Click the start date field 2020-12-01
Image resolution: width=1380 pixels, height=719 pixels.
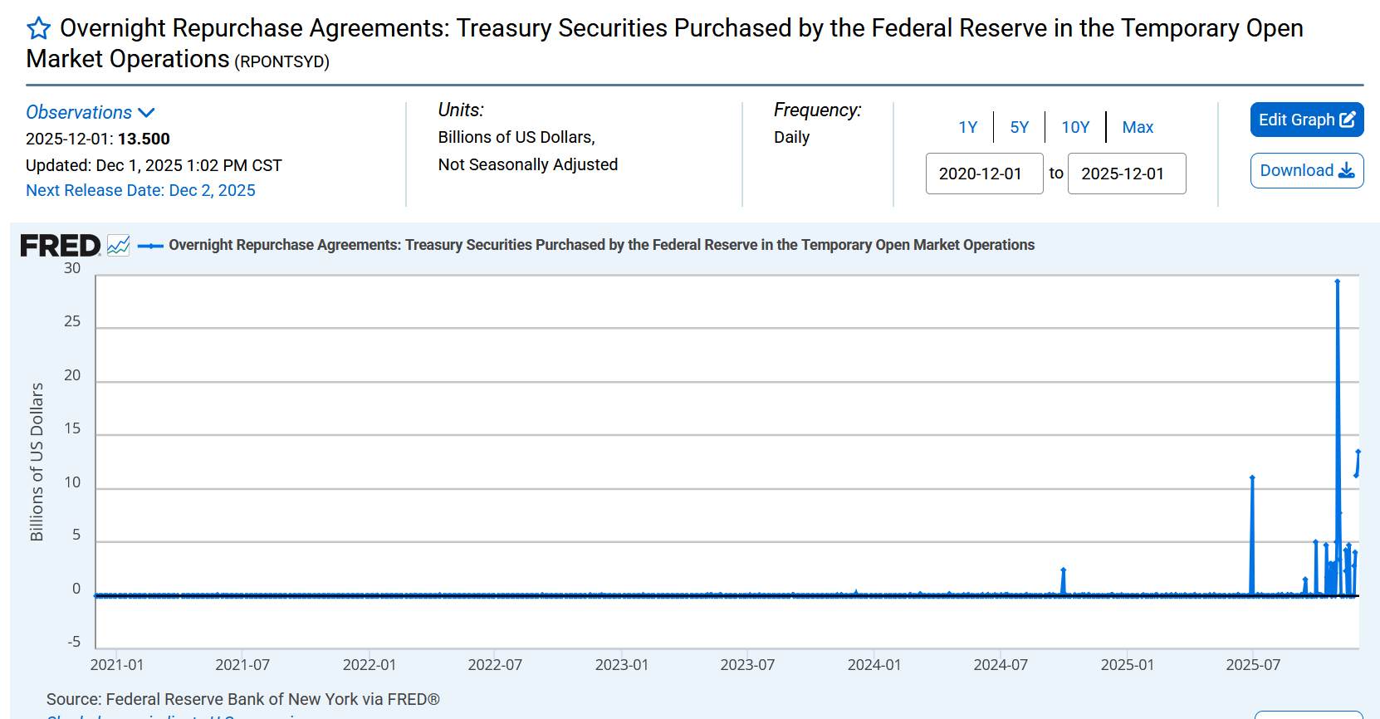click(984, 174)
